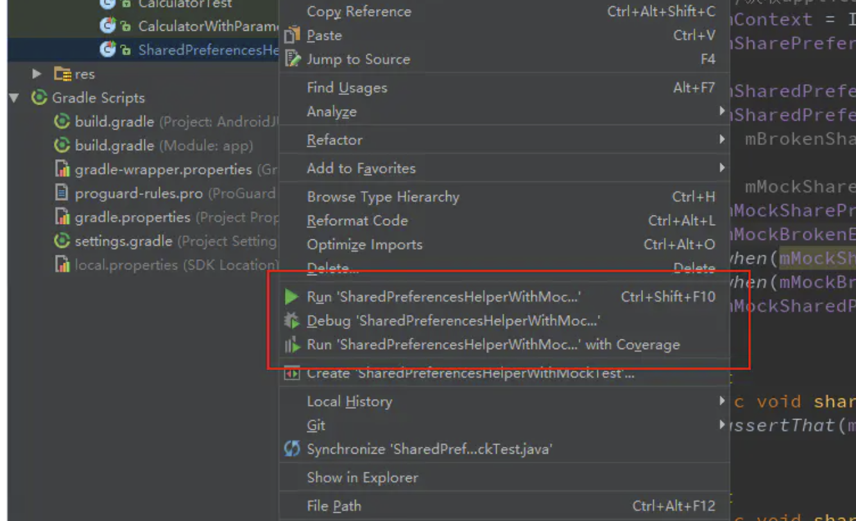Click the build.gradle (Module: app) file icon

(62, 145)
